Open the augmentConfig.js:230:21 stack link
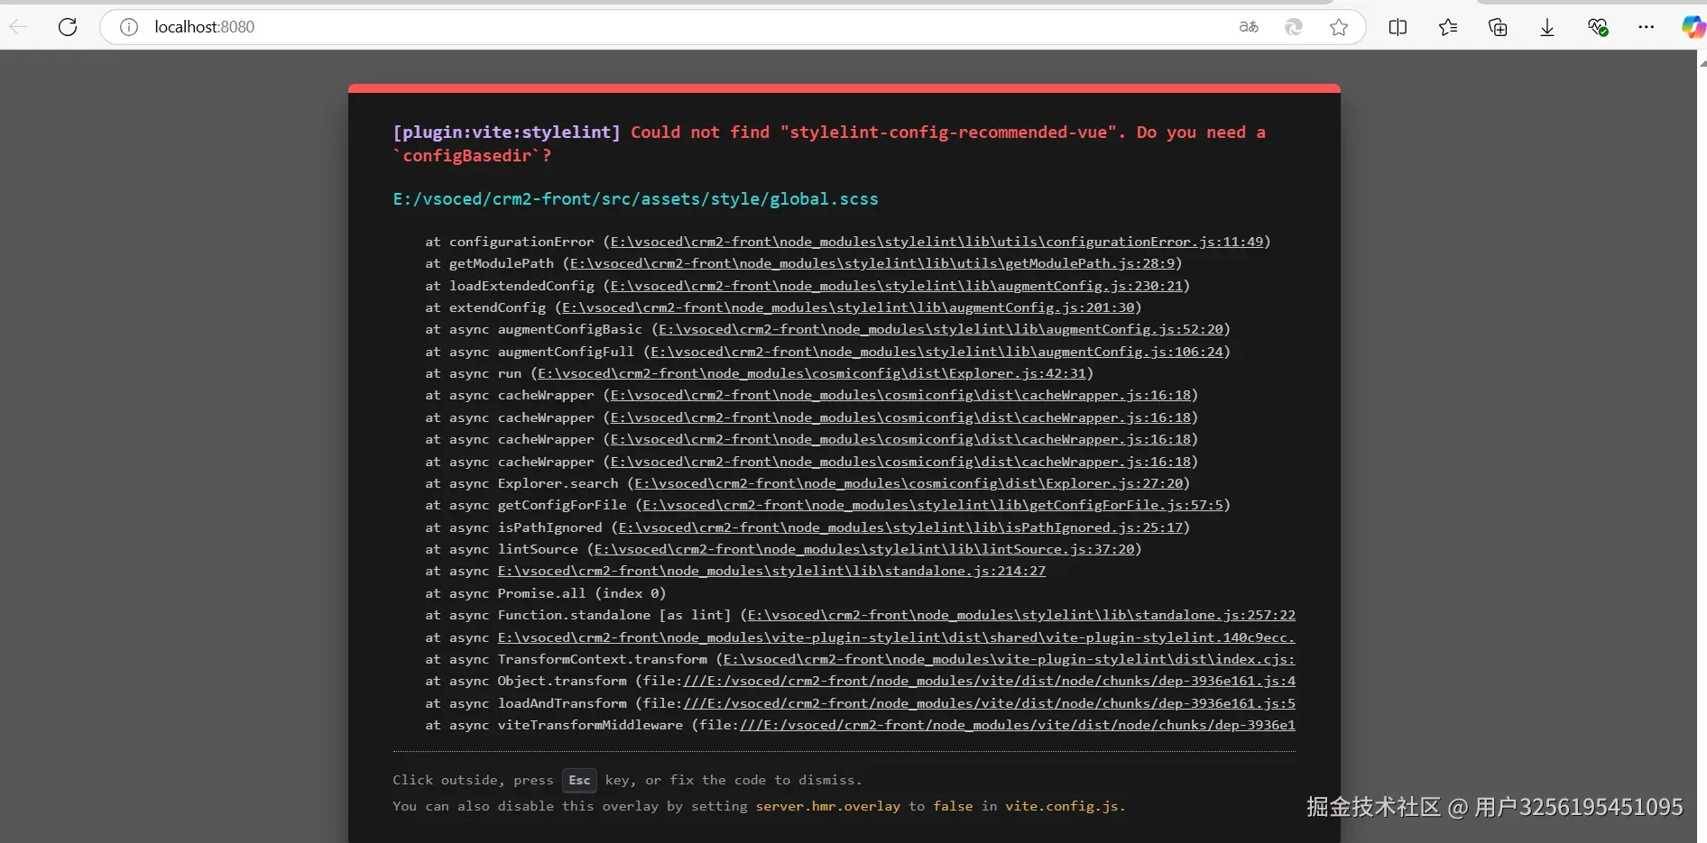The height and width of the screenshot is (843, 1707). click(896, 286)
